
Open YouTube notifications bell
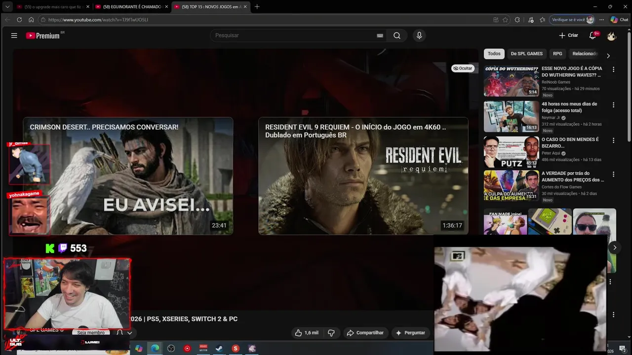pos(592,35)
